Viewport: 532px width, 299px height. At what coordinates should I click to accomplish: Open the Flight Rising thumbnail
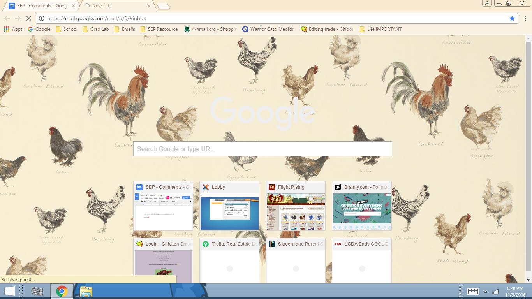295,206
